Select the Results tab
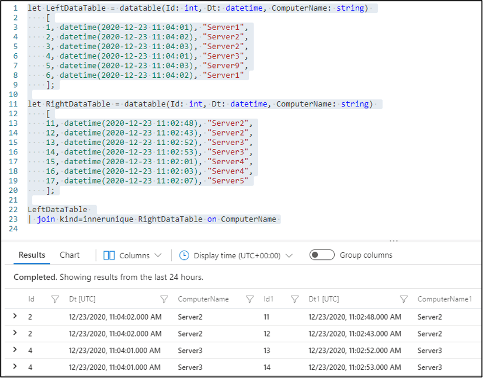 pos(32,255)
